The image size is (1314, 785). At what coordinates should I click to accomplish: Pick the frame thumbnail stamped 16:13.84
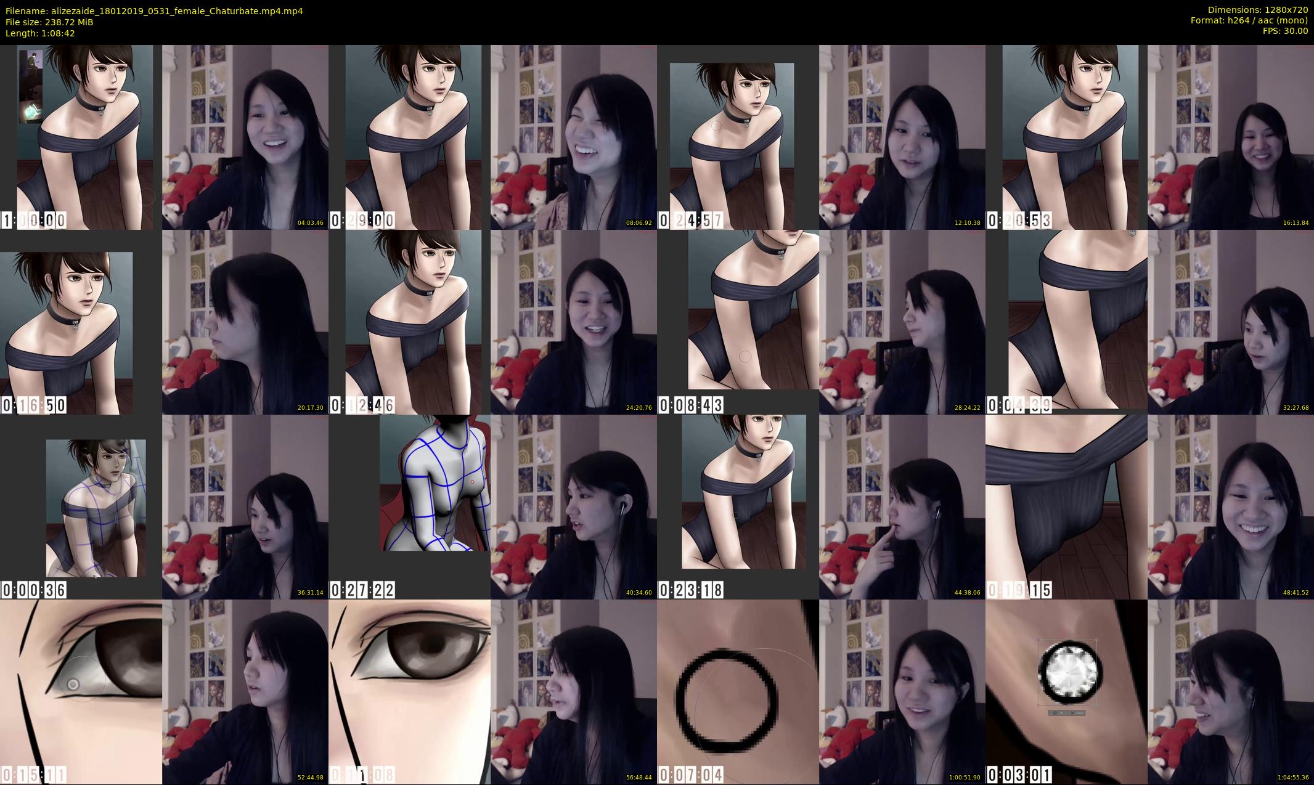click(1149, 137)
